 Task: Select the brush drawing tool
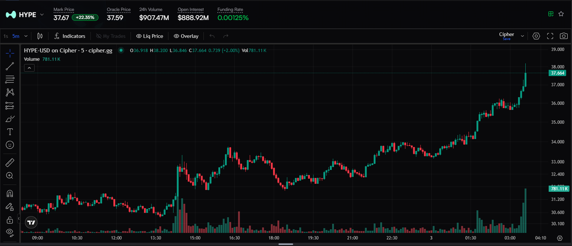click(x=10, y=118)
